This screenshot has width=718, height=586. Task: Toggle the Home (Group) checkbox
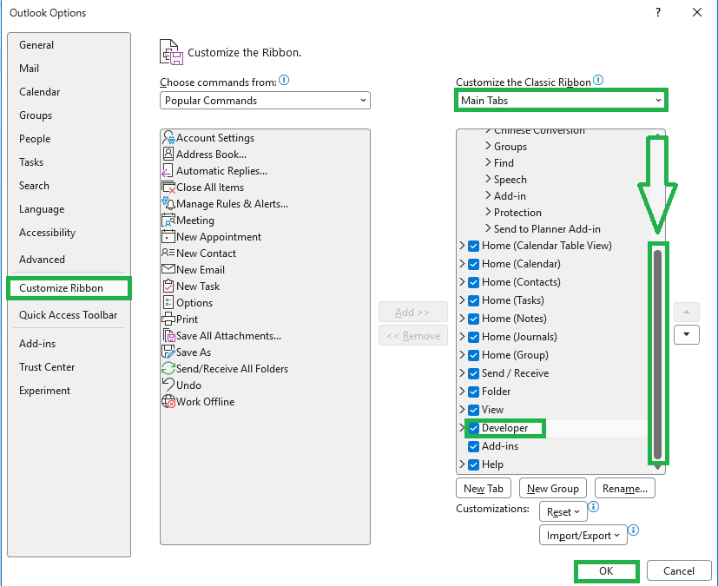474,355
